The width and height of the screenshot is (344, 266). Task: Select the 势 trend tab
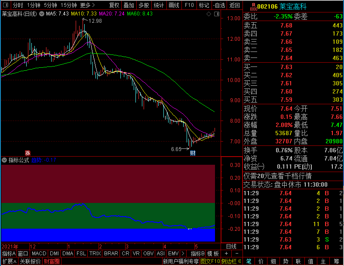(x=286, y=261)
